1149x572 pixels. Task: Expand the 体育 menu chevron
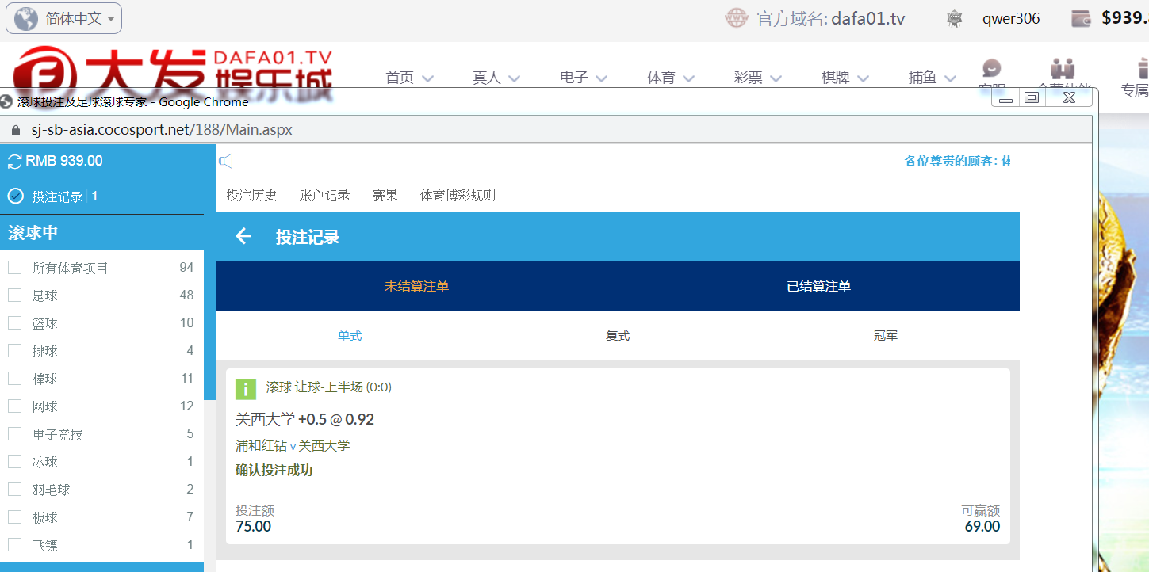(x=688, y=78)
